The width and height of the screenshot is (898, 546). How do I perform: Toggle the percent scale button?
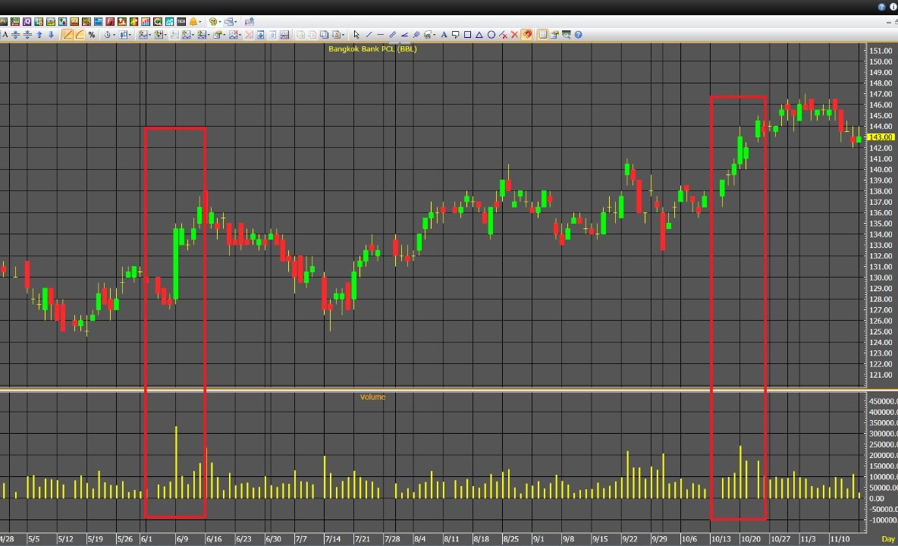point(92,35)
